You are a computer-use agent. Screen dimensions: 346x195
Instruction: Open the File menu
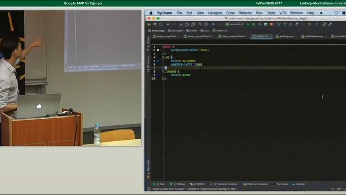coord(179,13)
